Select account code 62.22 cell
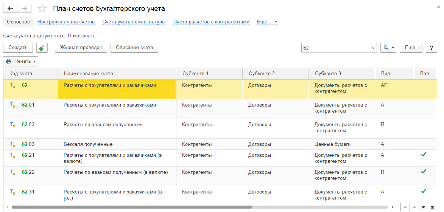The image size is (444, 212). coord(31,176)
